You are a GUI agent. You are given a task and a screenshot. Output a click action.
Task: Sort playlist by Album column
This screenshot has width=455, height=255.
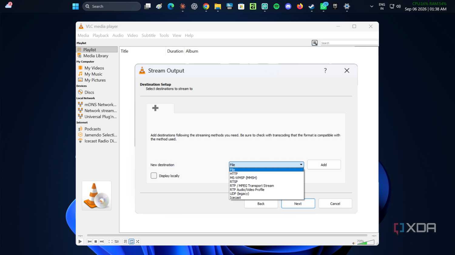pyautogui.click(x=192, y=51)
